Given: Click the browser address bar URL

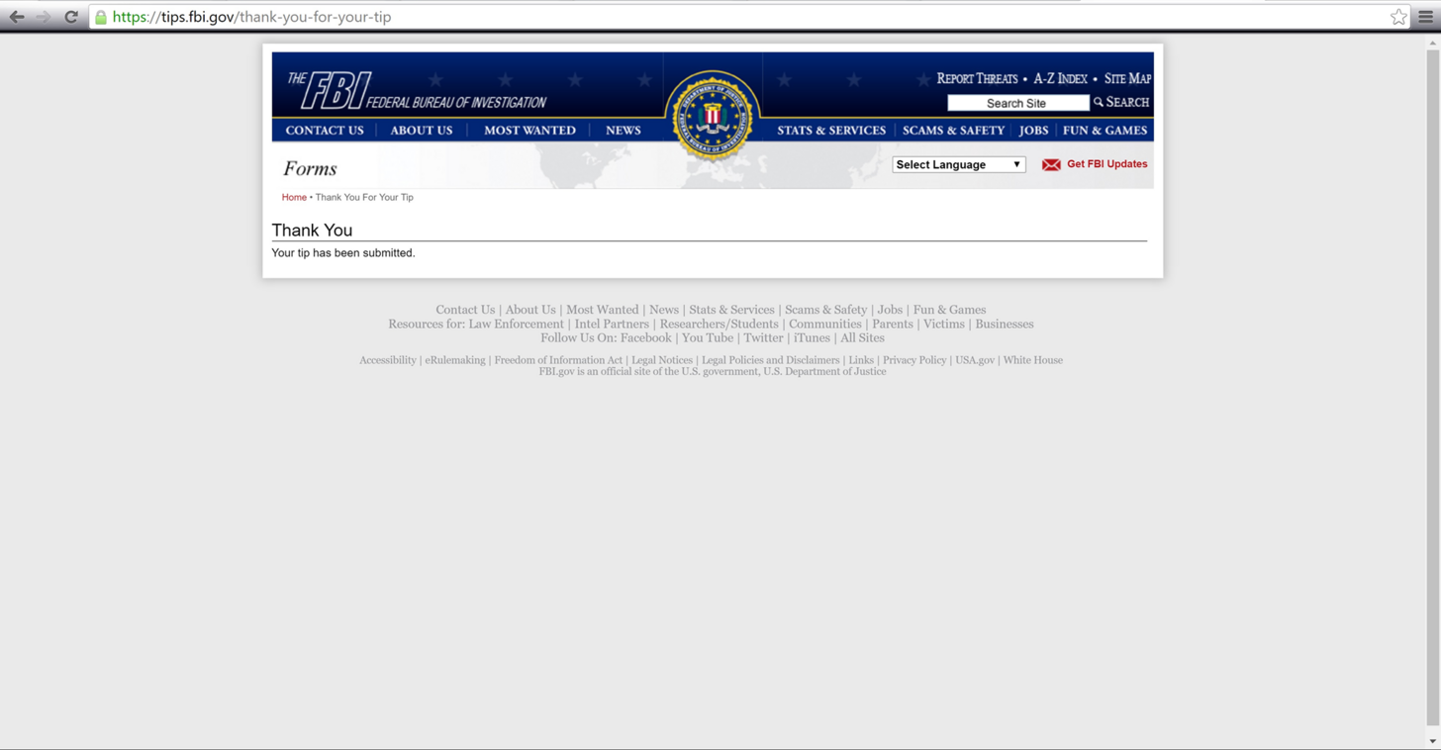Looking at the screenshot, I should pos(251,17).
